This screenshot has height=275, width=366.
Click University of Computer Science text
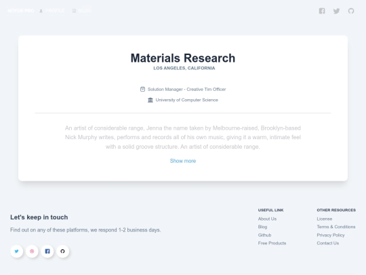click(187, 100)
